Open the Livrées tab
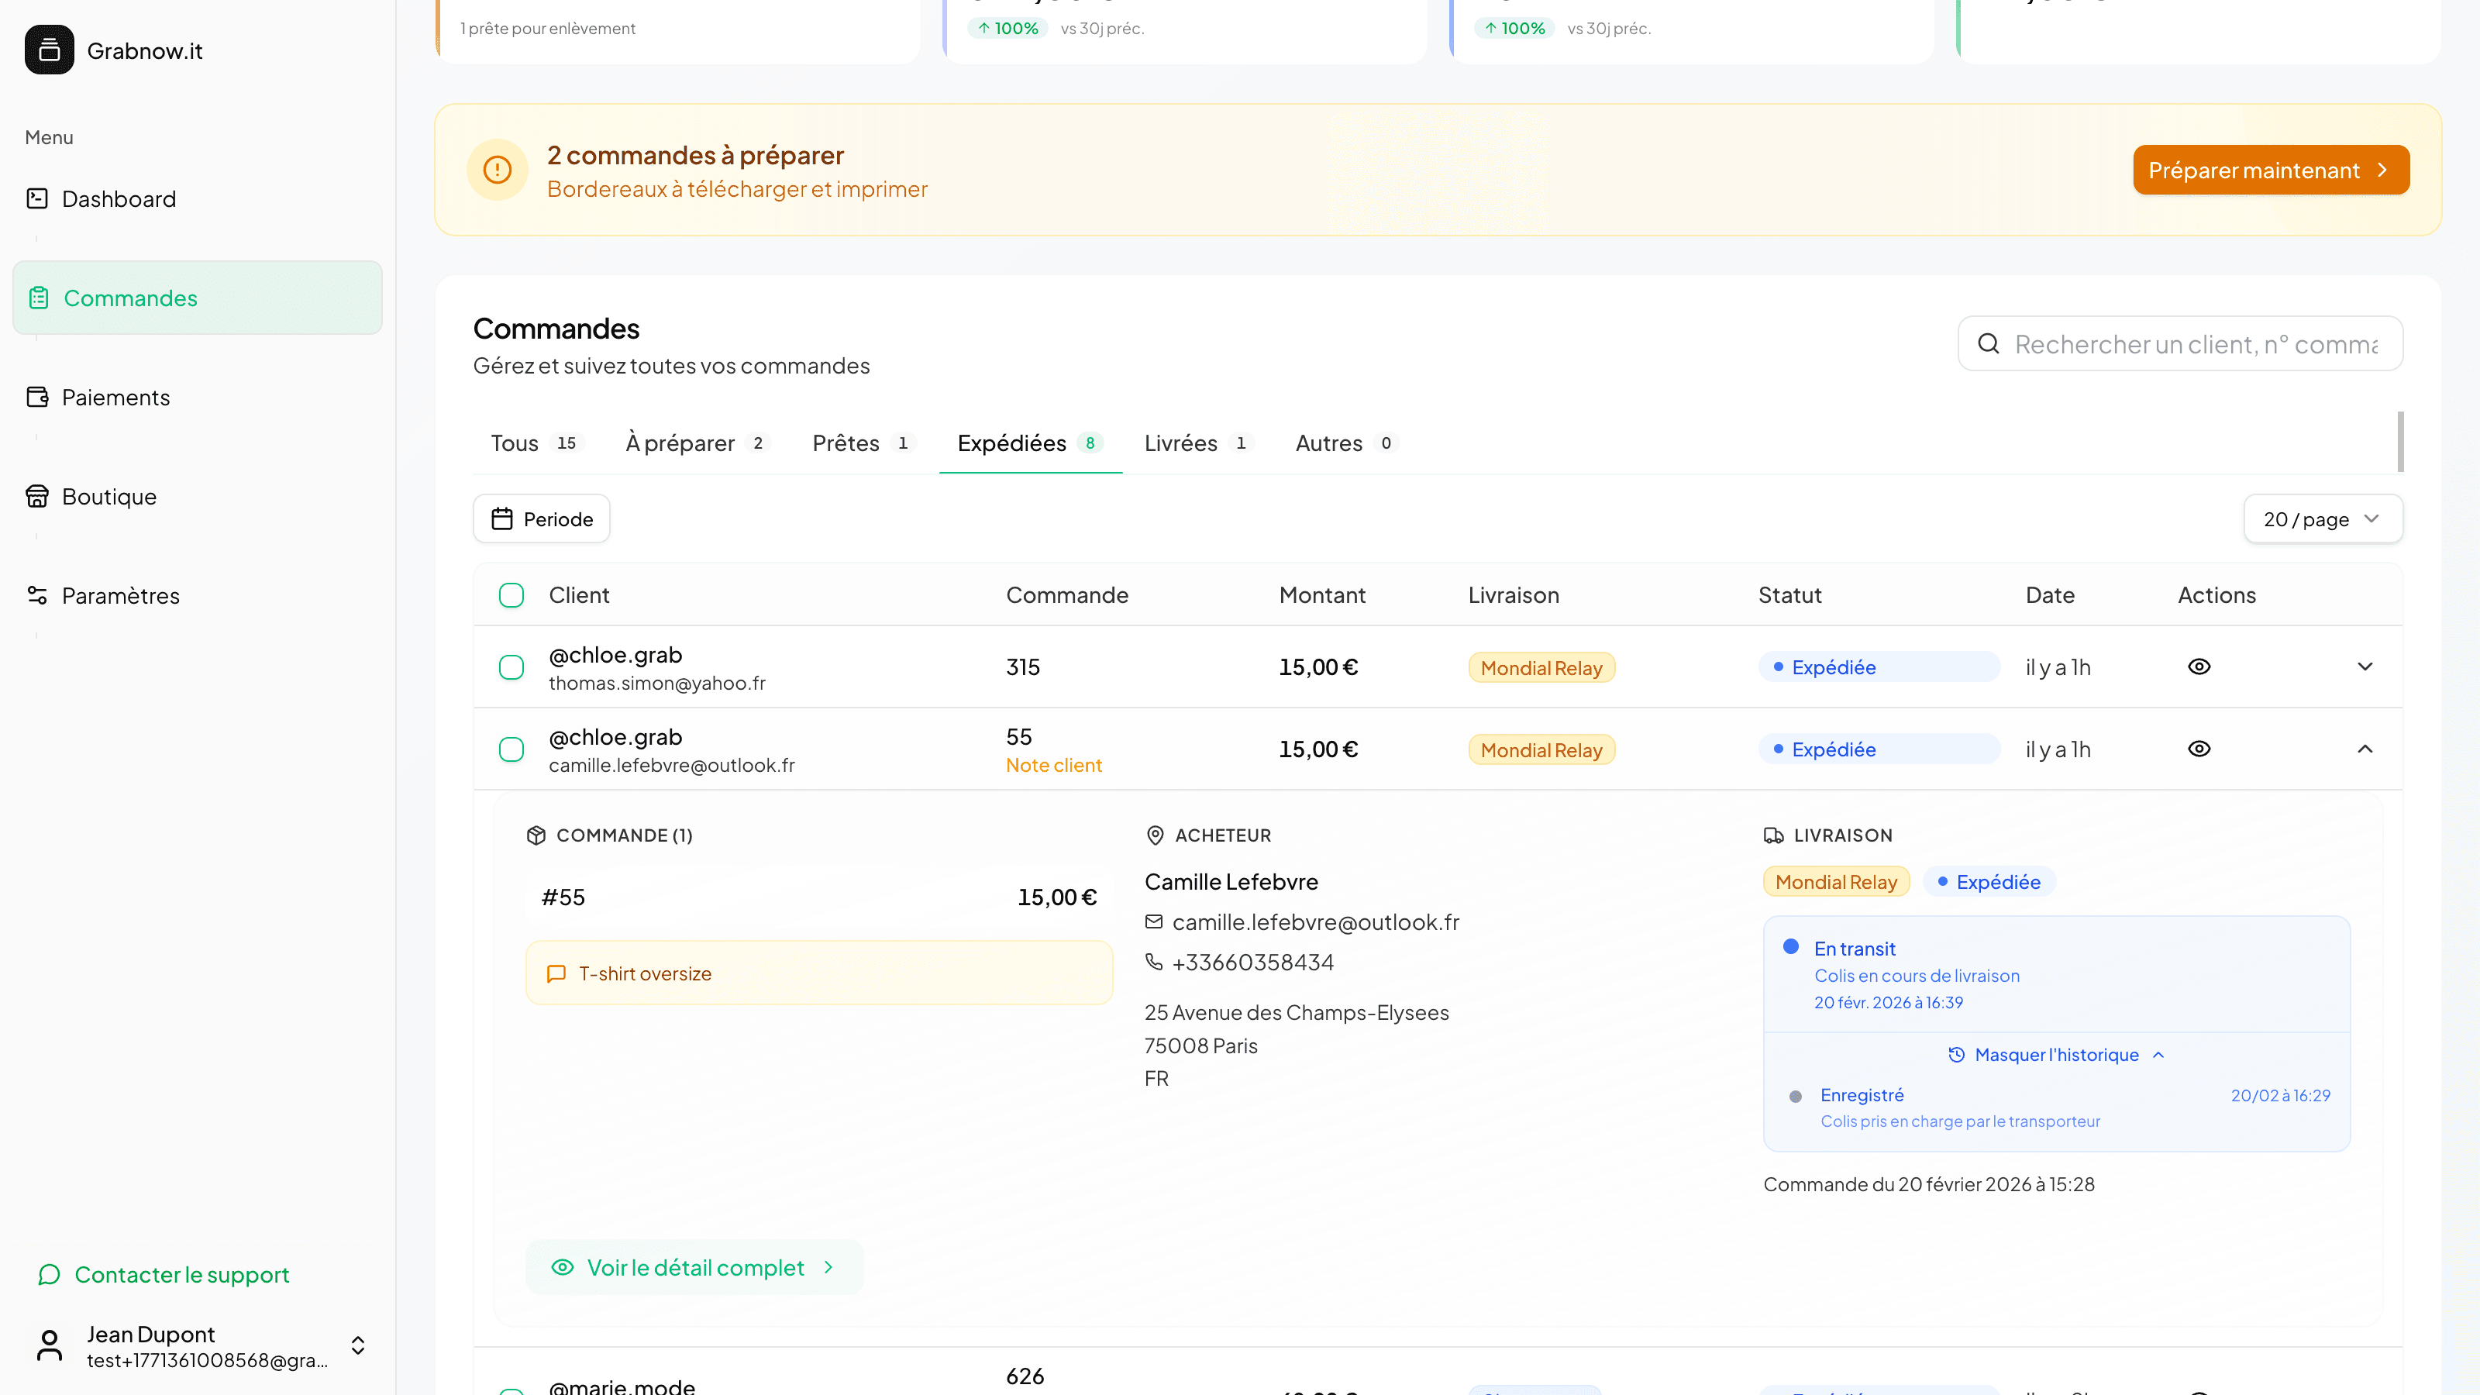 (x=1180, y=443)
